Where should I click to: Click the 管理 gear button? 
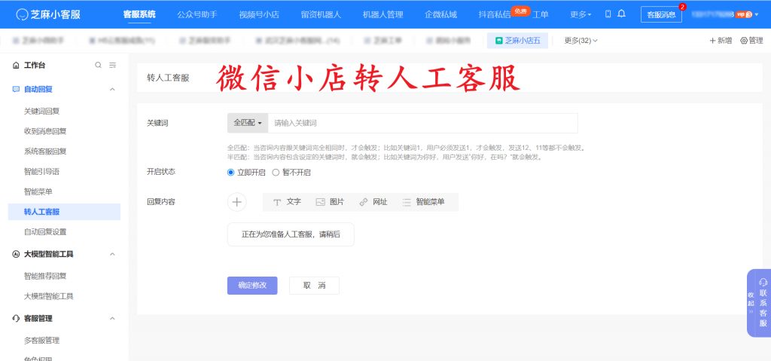pyautogui.click(x=752, y=41)
